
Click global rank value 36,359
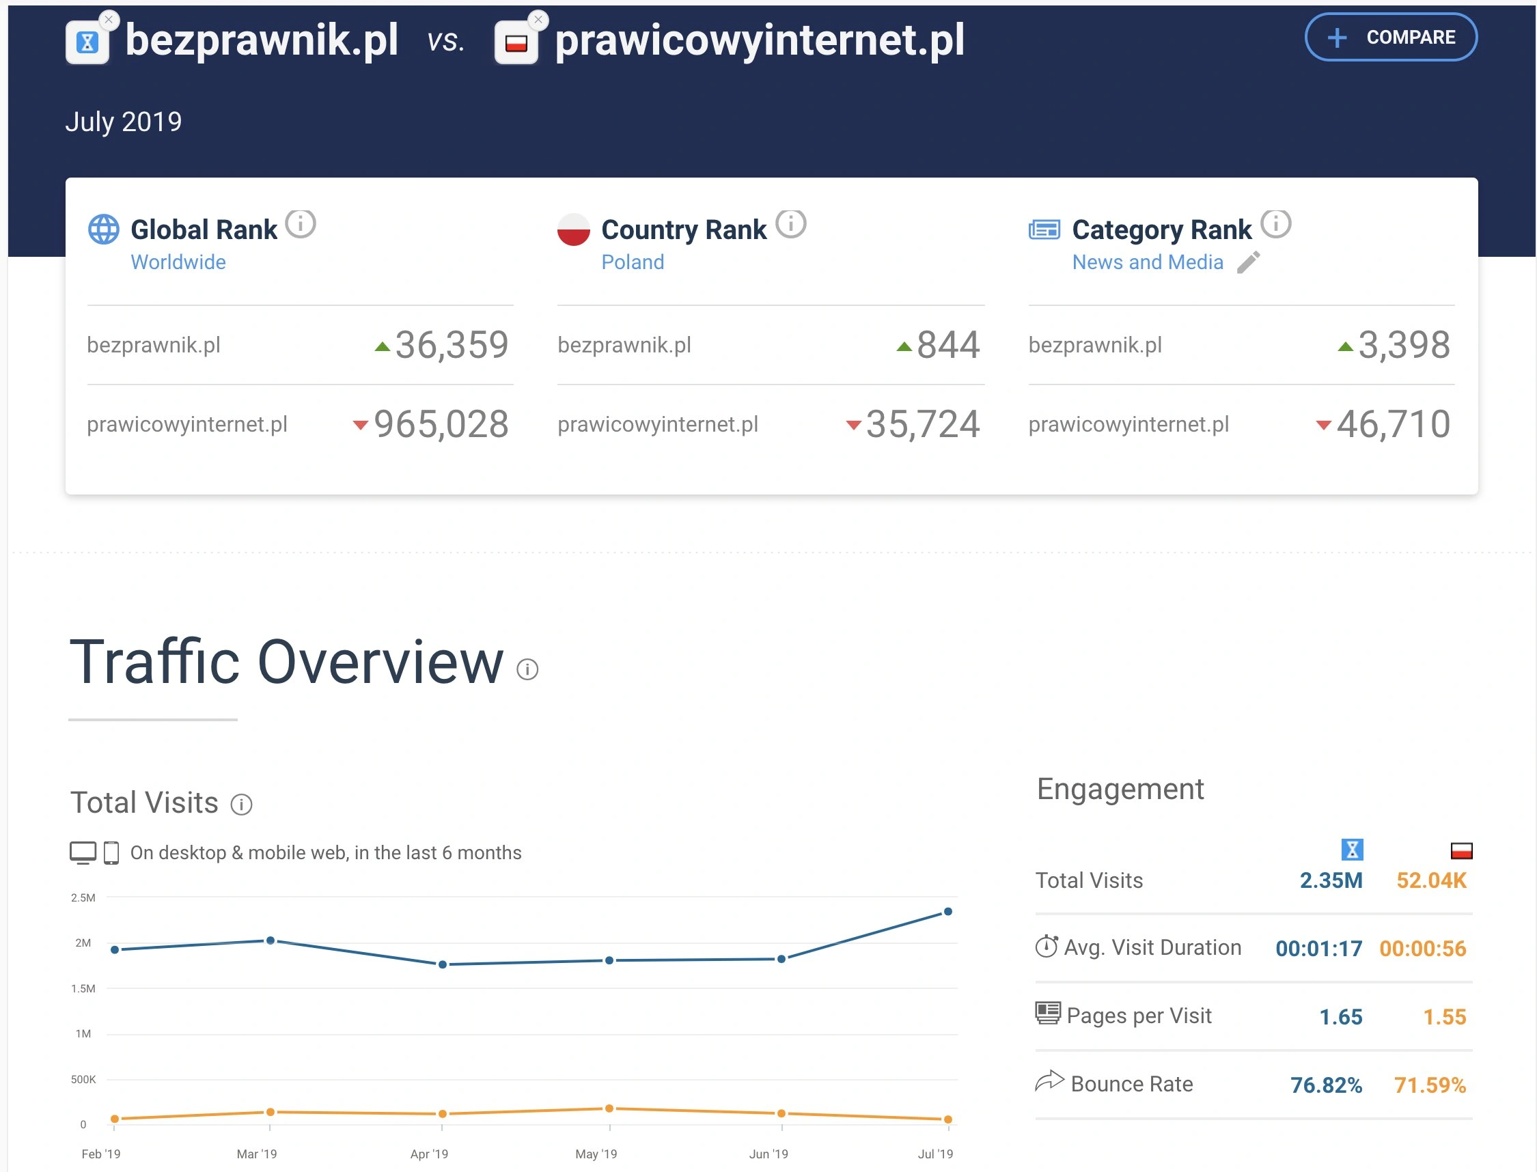pos(452,345)
